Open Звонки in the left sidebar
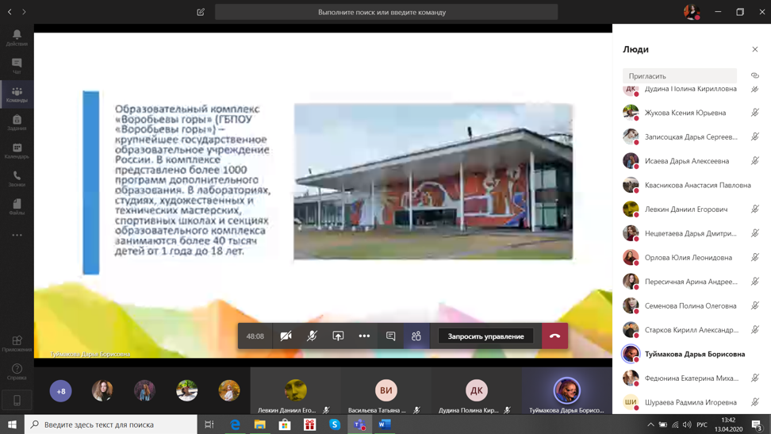 click(x=17, y=179)
